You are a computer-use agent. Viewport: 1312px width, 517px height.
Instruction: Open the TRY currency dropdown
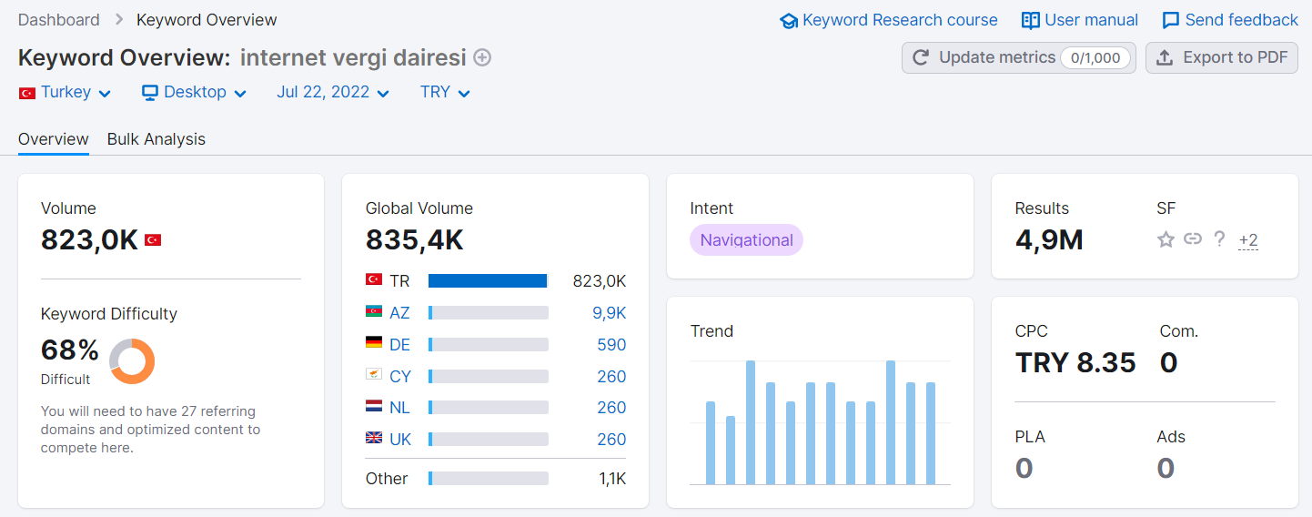pyautogui.click(x=445, y=92)
